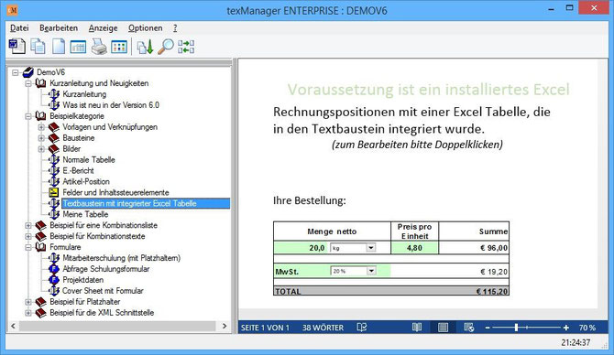614x355 pixels.
Task: Open the 20 % MwSt. dropdown
Action: tap(371, 271)
